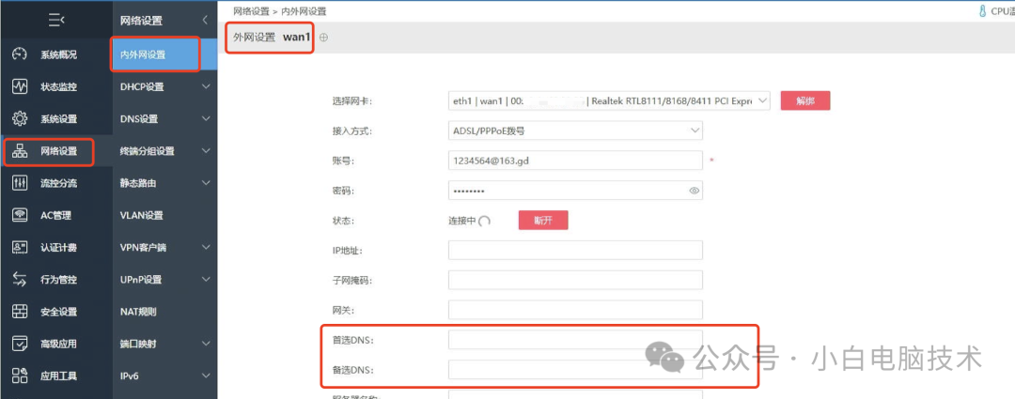Focus the IP地址 input field

click(575, 251)
